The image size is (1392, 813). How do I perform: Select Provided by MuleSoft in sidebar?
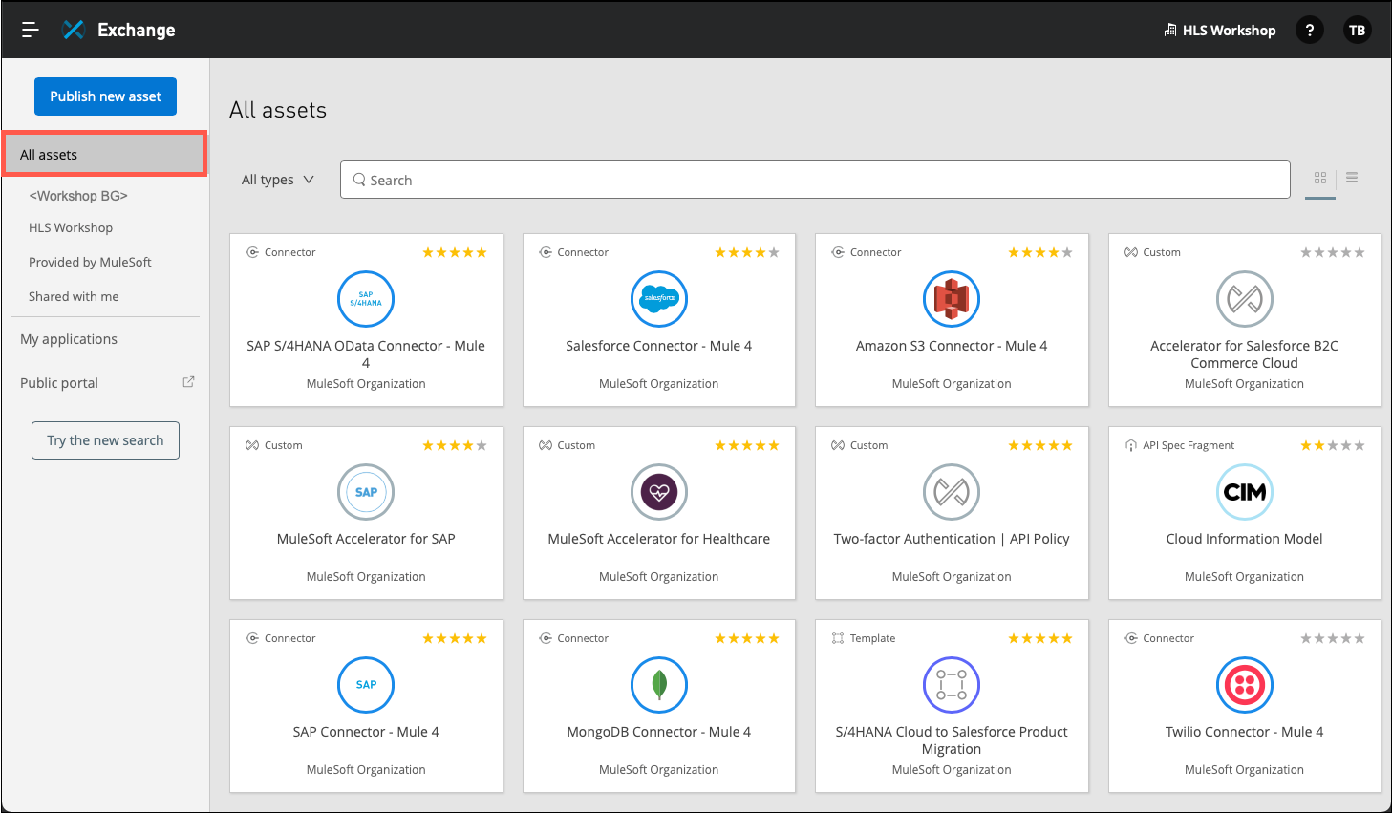(90, 262)
